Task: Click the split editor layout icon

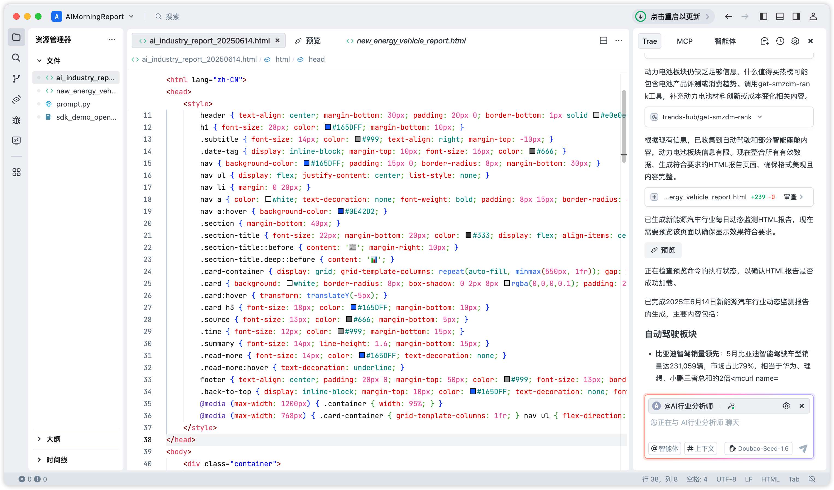Action: click(x=603, y=40)
